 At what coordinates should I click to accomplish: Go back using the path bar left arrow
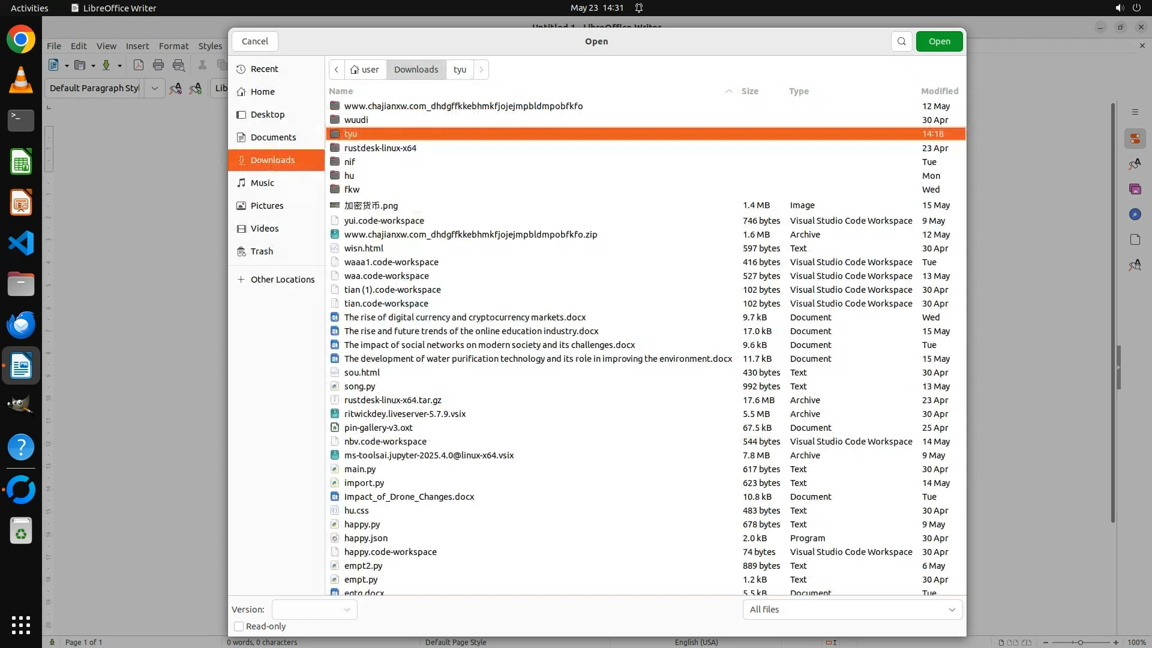point(337,70)
